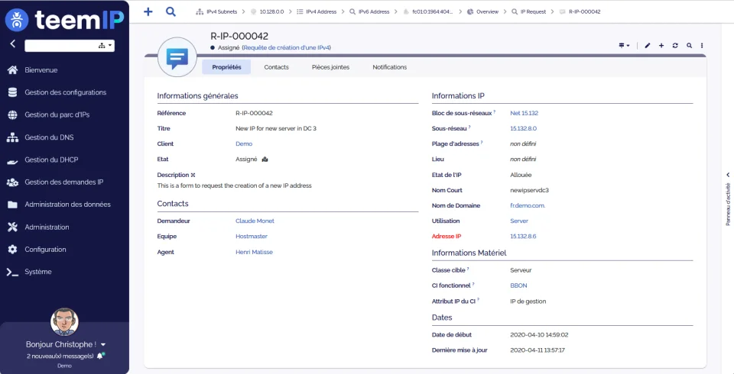Click the title text New IP for new server in DC 3
The width and height of the screenshot is (734, 374).
pos(276,128)
